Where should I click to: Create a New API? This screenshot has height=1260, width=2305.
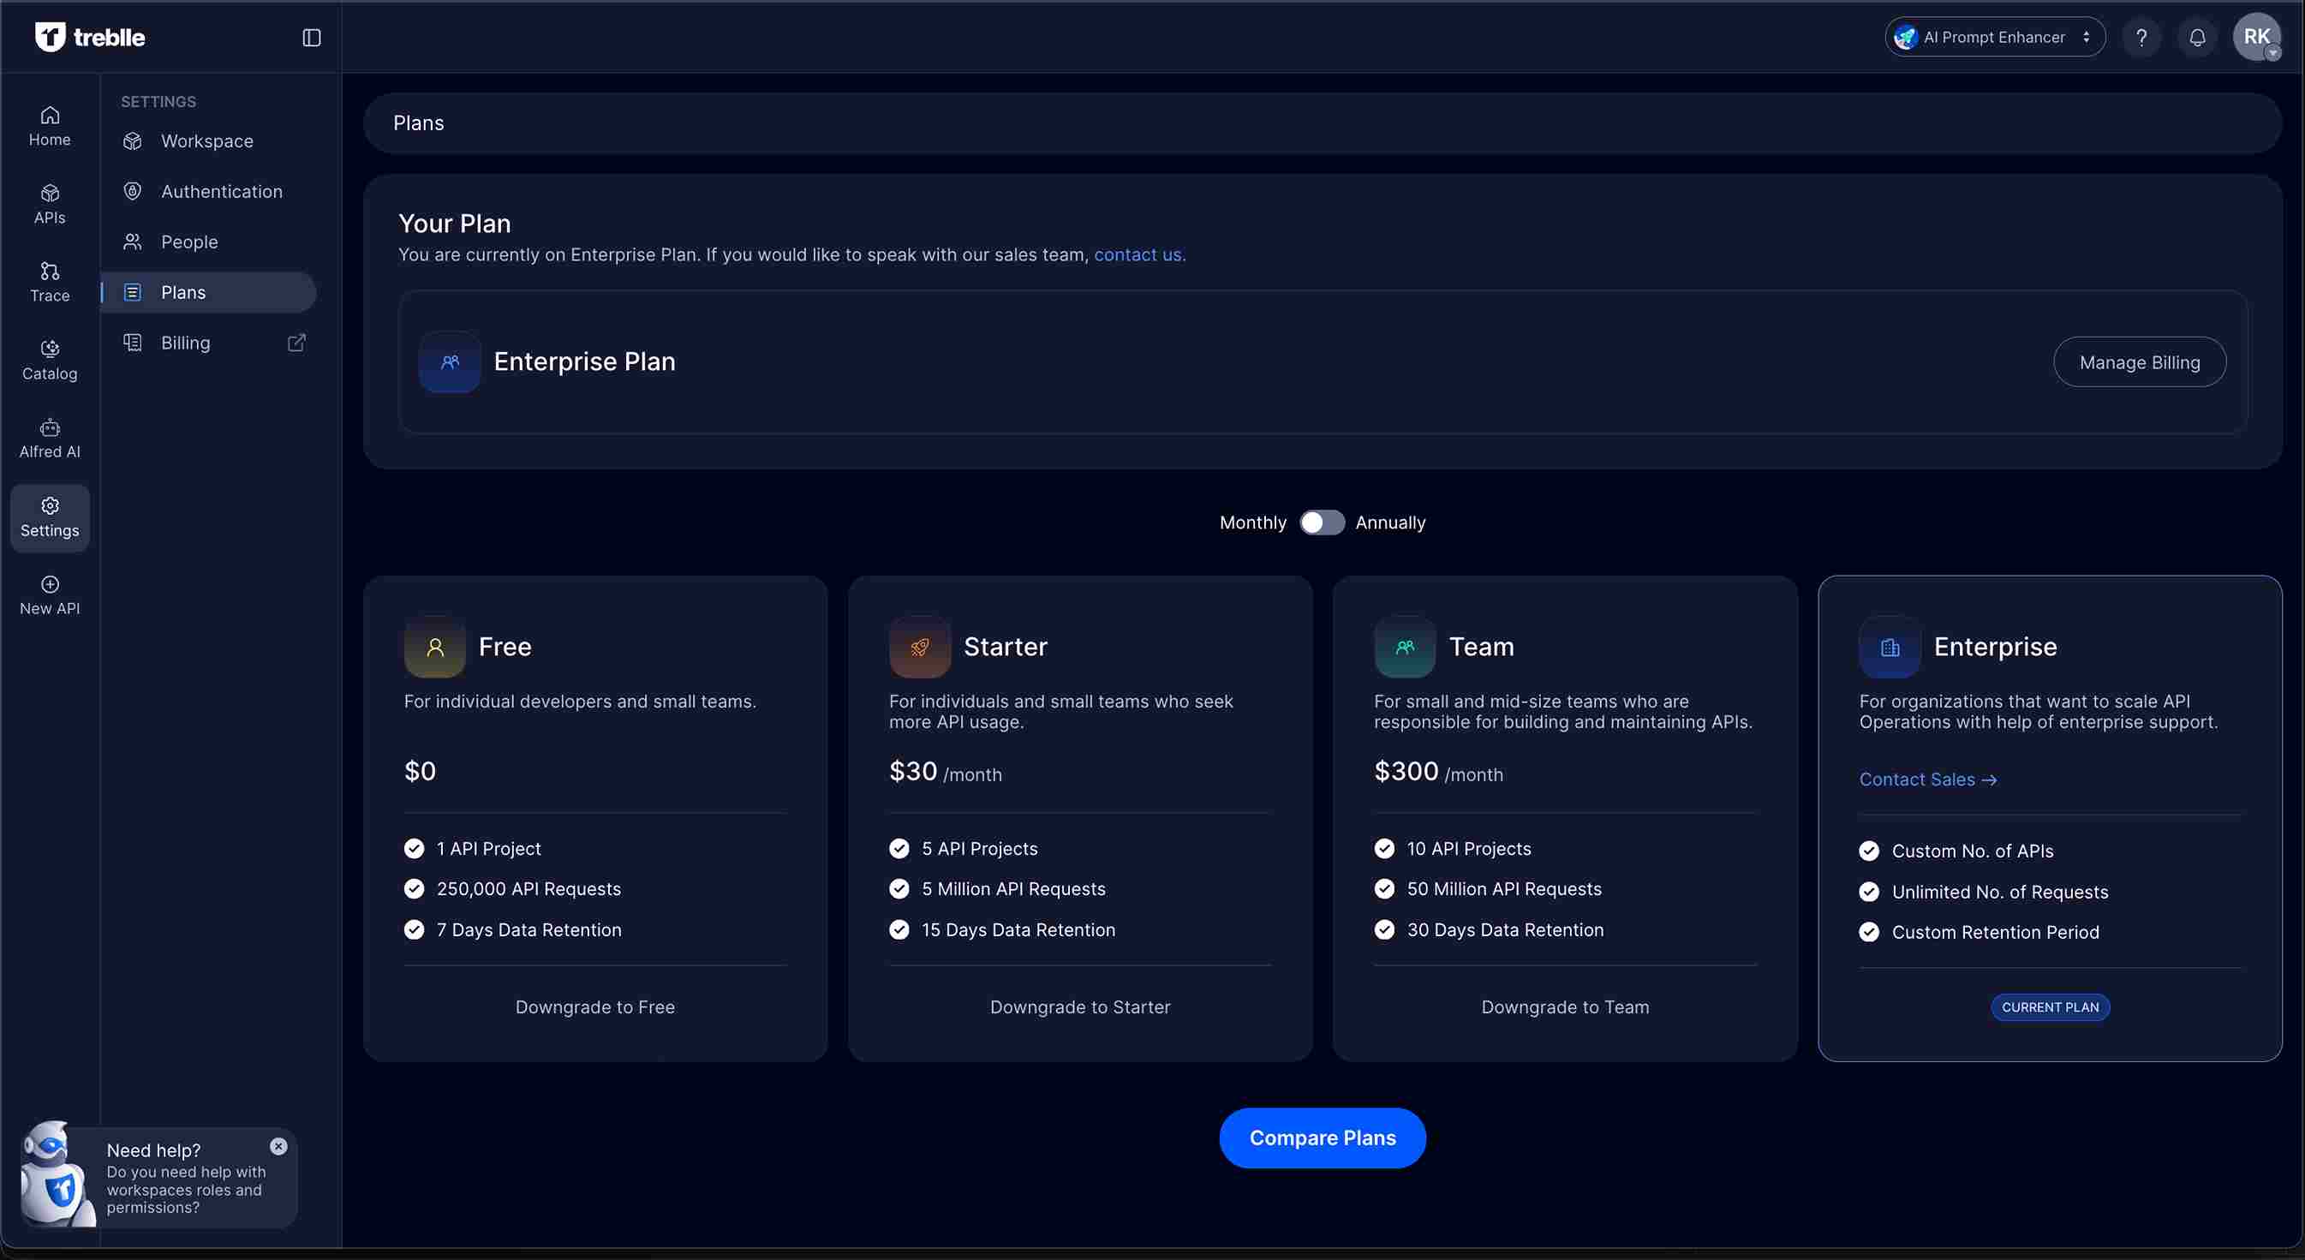(x=49, y=594)
